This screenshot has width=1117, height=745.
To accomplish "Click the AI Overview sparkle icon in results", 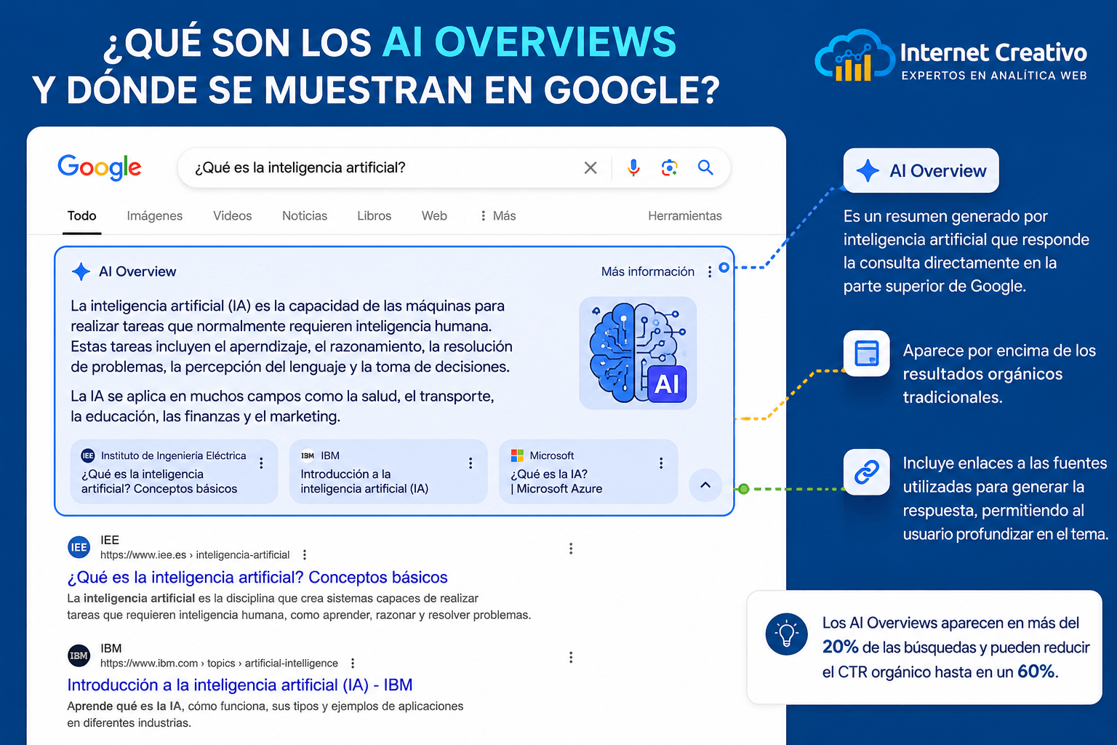I will [81, 271].
